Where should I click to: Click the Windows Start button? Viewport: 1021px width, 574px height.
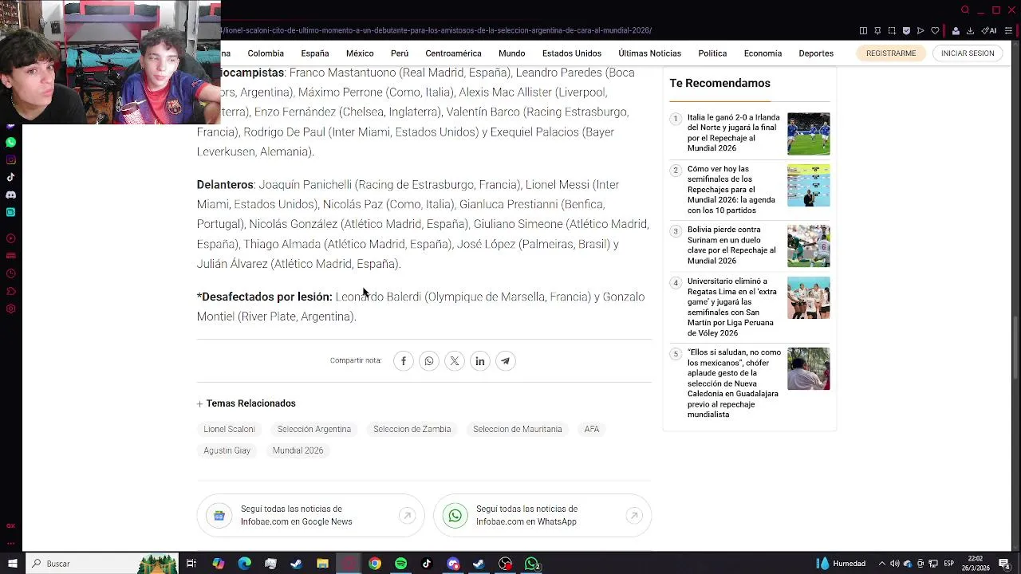click(x=12, y=564)
